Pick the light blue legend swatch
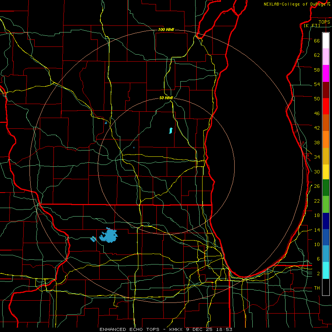The width and height of the screenshot is (332, 332). pyautogui.click(x=326, y=254)
